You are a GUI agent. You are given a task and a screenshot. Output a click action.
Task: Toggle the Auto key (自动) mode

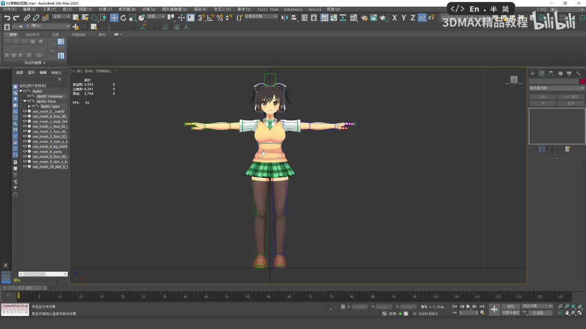pos(511,306)
